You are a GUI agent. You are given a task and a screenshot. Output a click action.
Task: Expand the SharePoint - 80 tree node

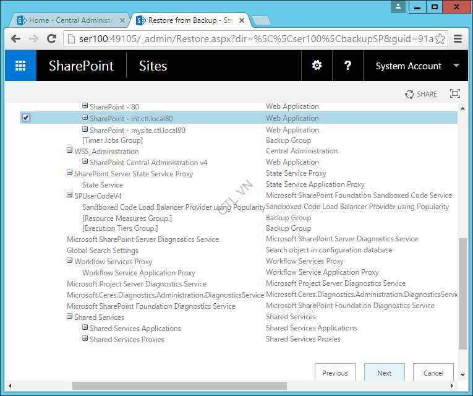point(85,106)
